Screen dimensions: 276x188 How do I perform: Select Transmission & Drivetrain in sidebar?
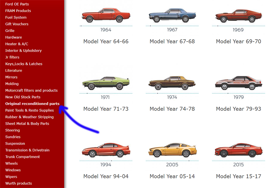27,150
